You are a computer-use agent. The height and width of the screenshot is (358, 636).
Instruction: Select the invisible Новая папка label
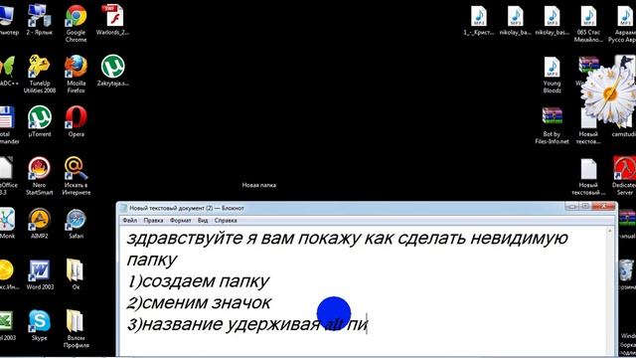(258, 185)
